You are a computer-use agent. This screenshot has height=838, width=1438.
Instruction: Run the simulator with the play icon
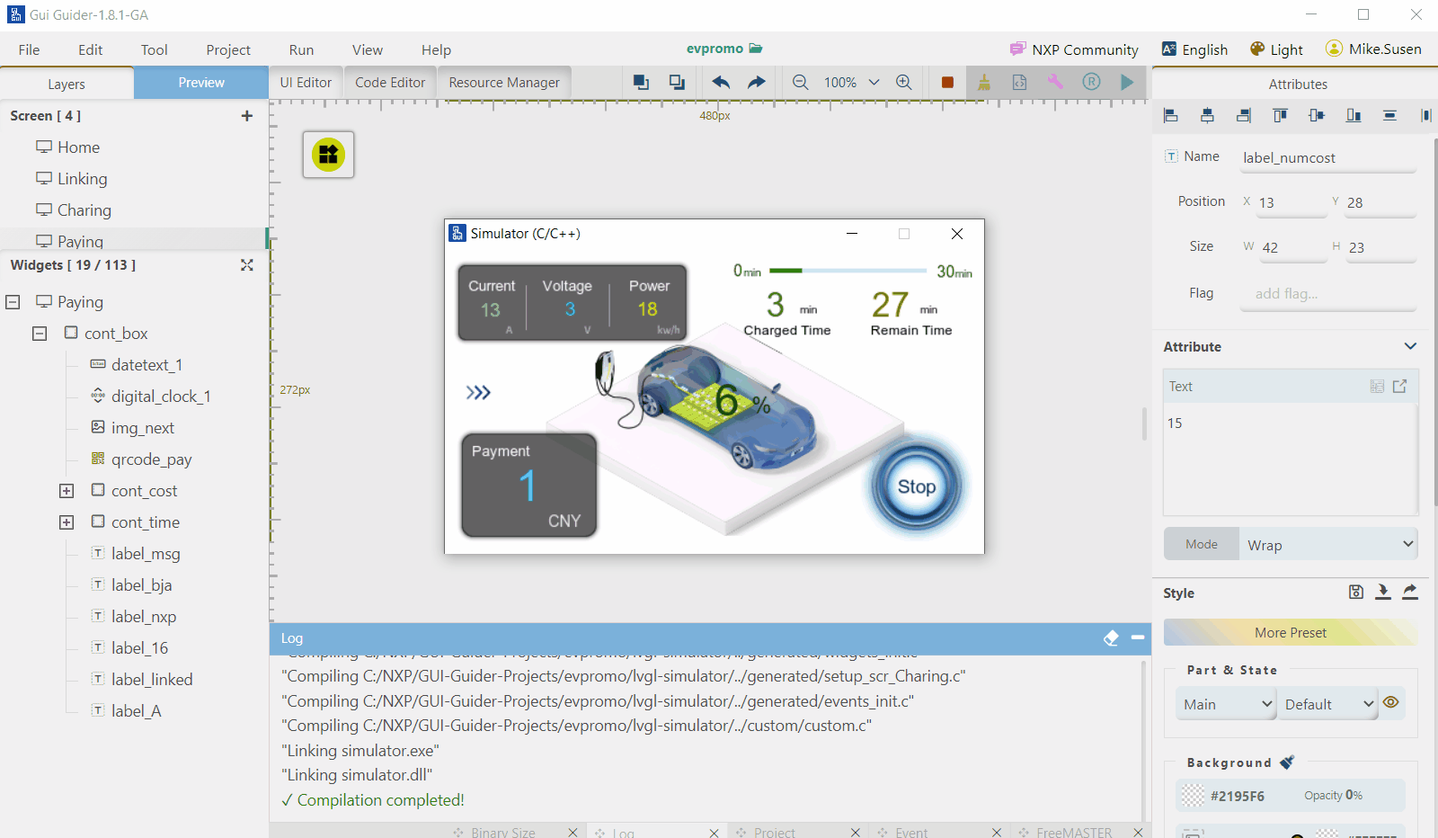1128,82
